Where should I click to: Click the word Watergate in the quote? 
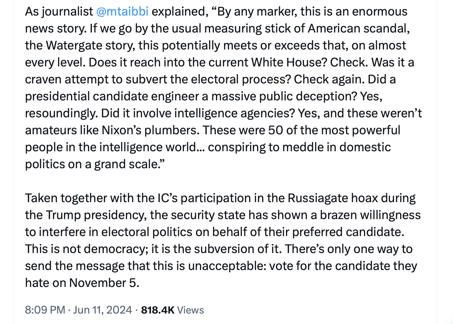[x=74, y=46]
